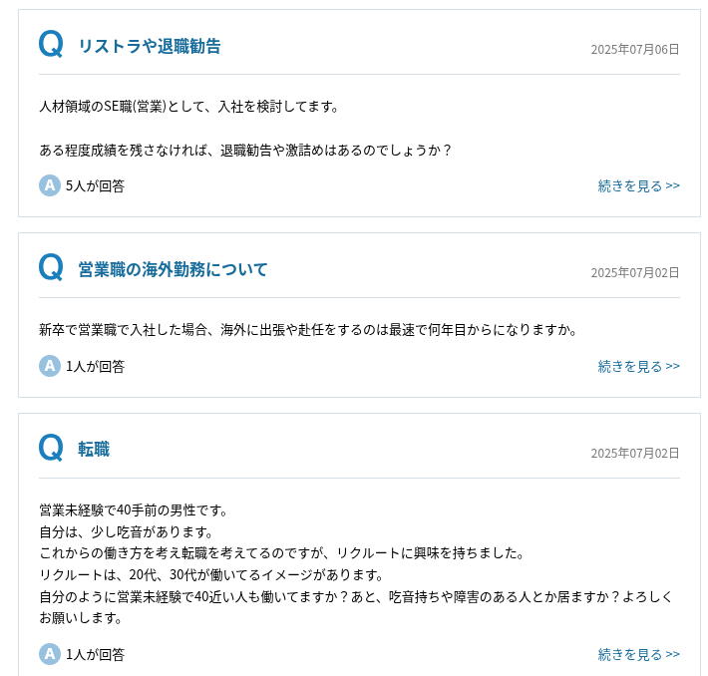Select 1人が回答 under overseas work question
This screenshot has height=676, width=708.
pos(96,366)
